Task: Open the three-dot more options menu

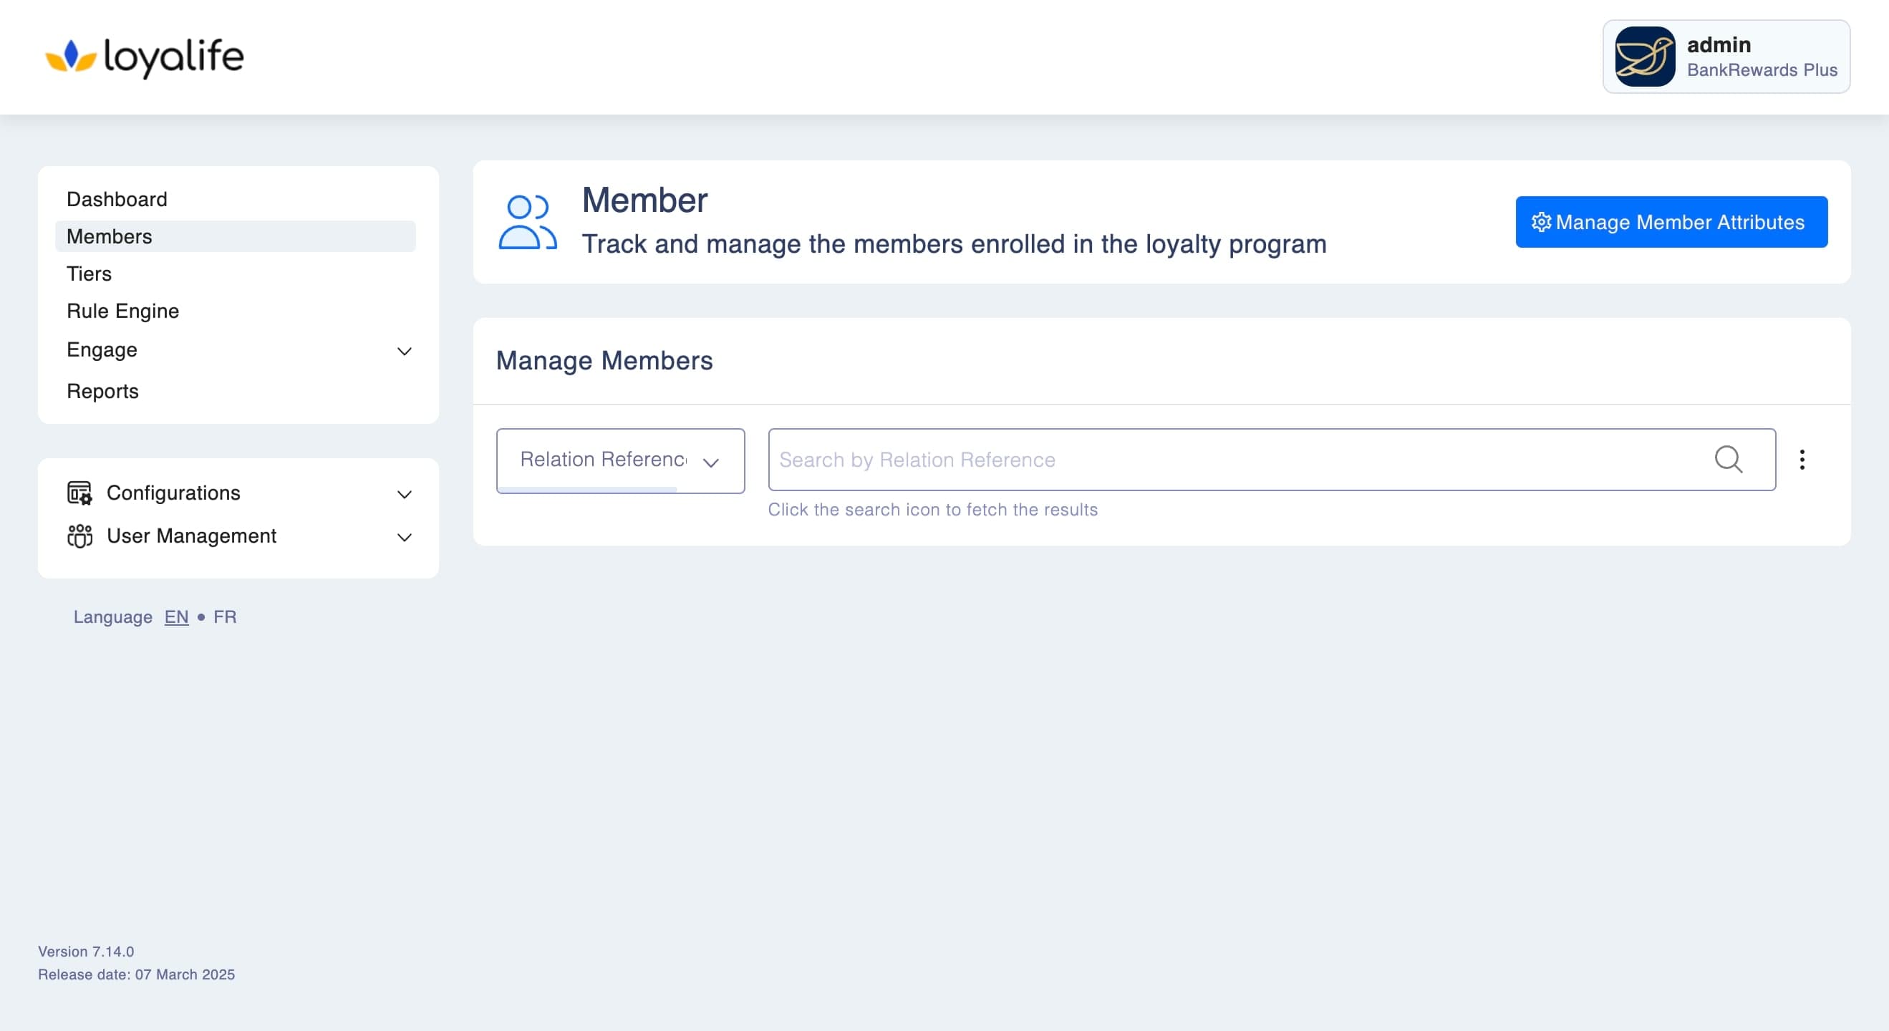Action: point(1802,460)
